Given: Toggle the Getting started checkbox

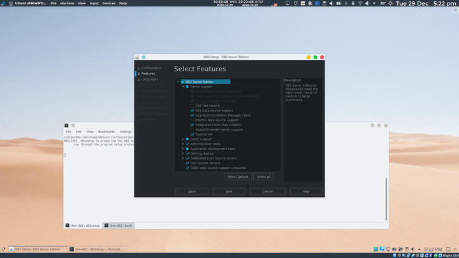Looking at the screenshot, I should tap(187, 154).
